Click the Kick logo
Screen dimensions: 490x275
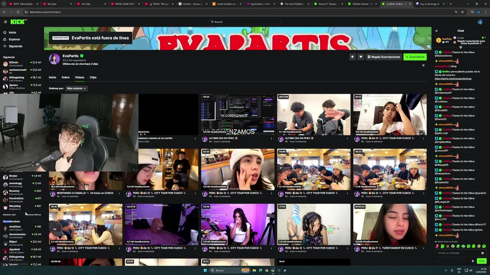18,22
